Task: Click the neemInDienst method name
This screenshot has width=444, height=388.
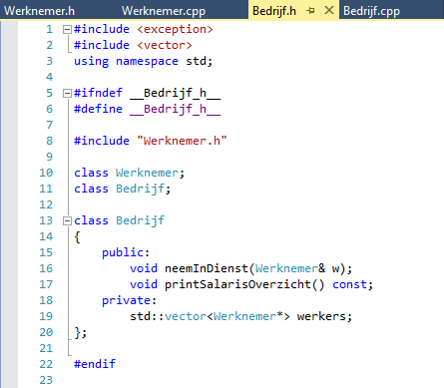Action: 207,268
